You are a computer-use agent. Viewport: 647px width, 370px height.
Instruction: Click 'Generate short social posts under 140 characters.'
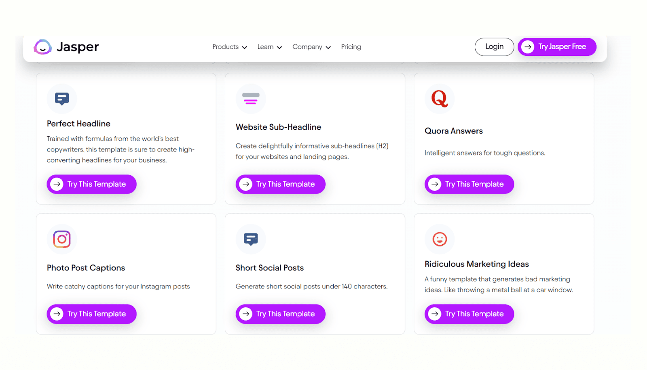[x=311, y=286]
